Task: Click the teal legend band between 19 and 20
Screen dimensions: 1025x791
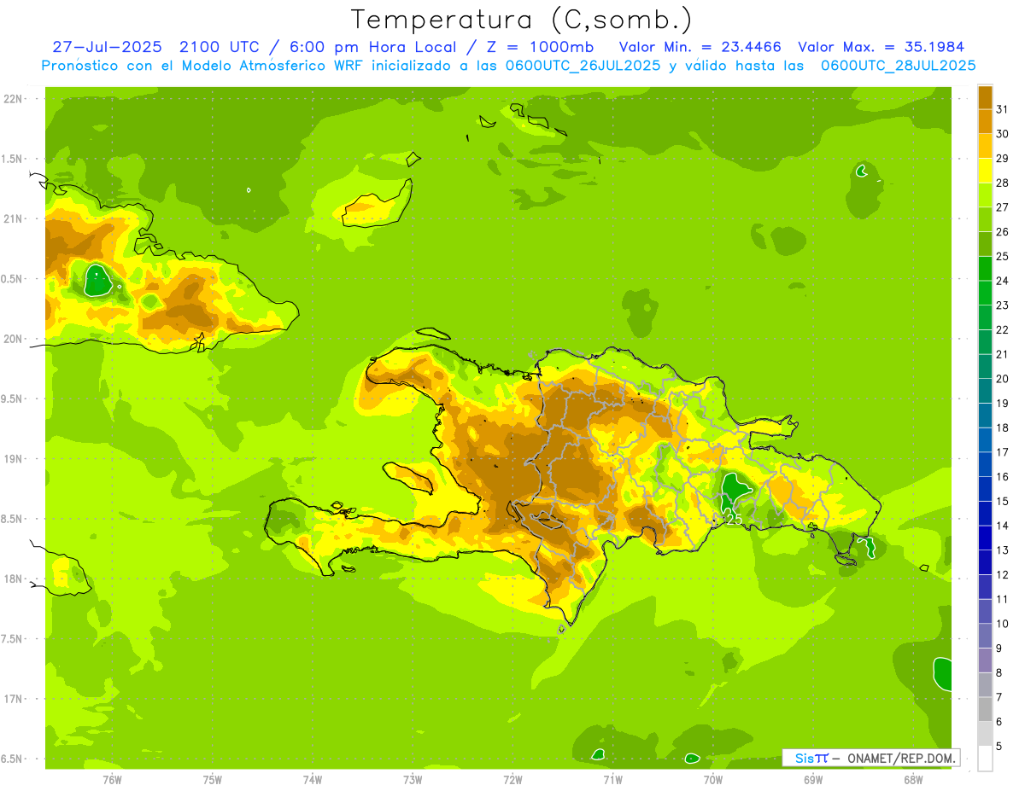Action: 985,391
